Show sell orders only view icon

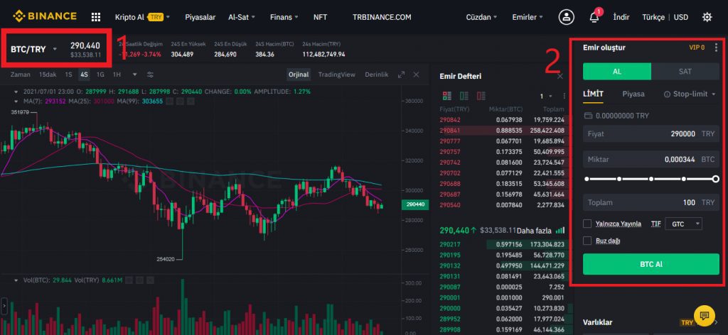click(481, 96)
